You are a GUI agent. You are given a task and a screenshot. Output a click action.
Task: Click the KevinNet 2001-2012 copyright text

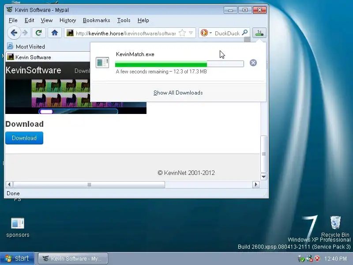pyautogui.click(x=186, y=173)
